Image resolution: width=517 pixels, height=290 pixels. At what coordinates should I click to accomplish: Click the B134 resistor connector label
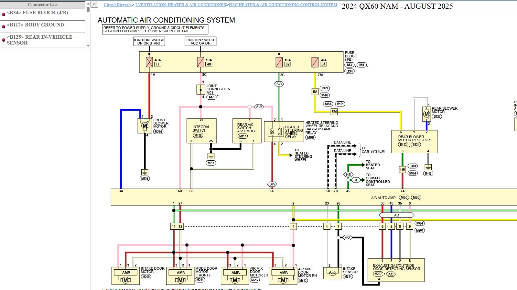416,145
